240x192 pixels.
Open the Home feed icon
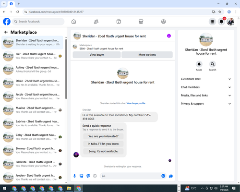[73, 22]
